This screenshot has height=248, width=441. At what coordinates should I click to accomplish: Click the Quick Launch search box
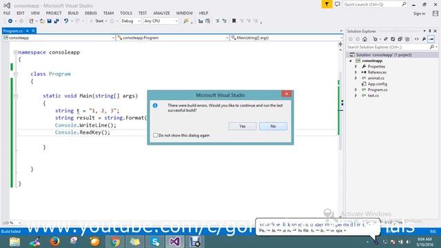click(375, 5)
